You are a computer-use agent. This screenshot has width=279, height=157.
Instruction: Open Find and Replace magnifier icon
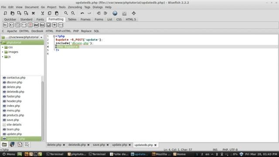(73, 13)
